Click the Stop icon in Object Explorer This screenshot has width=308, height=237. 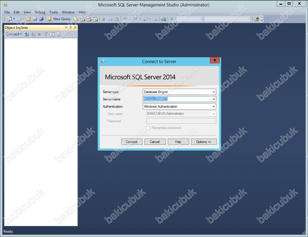[x=39, y=34]
